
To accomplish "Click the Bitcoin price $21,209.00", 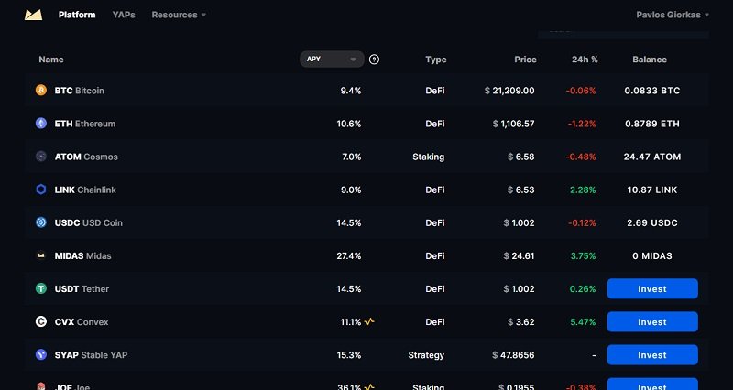I will pos(509,91).
